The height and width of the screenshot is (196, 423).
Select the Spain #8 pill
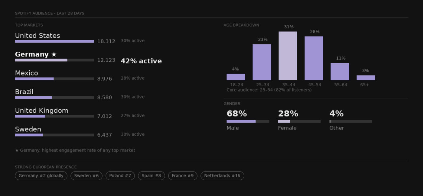tap(151, 176)
